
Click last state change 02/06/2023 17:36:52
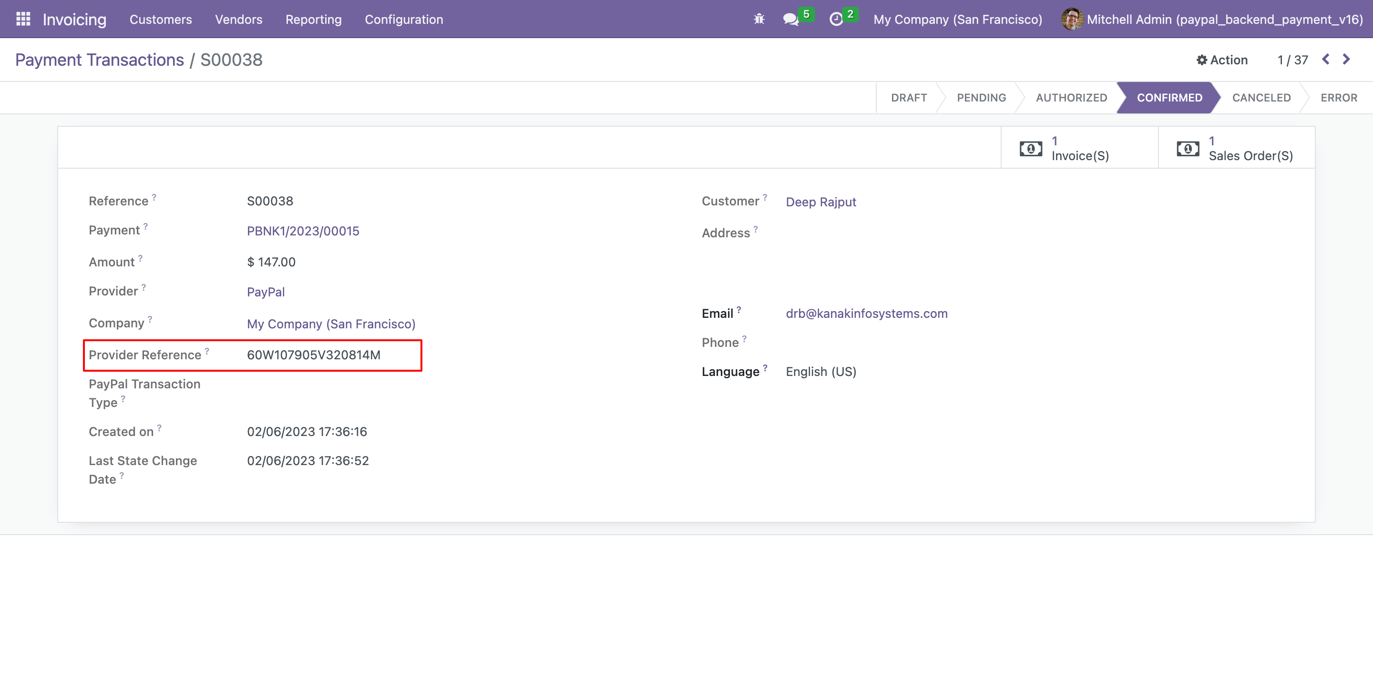click(x=307, y=460)
